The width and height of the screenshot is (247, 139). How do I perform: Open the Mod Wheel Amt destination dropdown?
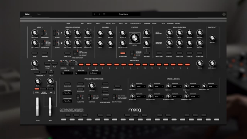(x=213, y=86)
